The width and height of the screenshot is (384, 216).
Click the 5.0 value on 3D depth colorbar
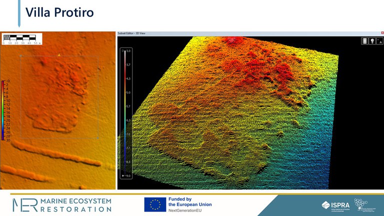coord(128,92)
